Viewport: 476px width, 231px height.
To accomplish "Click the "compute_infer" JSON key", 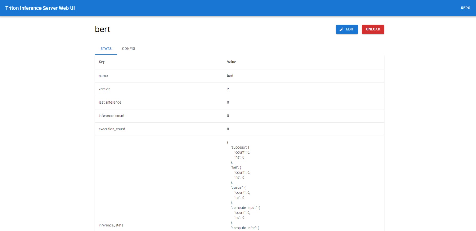I will click(243, 228).
